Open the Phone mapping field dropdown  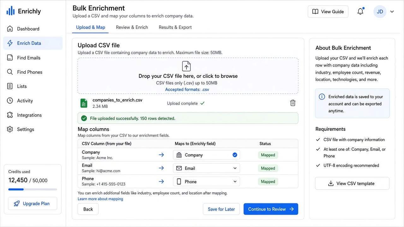(x=206, y=181)
